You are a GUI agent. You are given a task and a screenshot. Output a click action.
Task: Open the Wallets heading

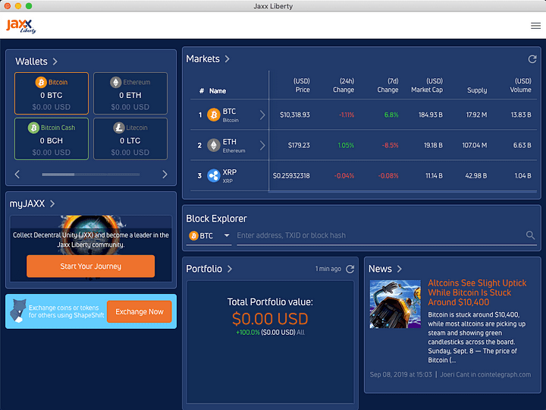31,61
